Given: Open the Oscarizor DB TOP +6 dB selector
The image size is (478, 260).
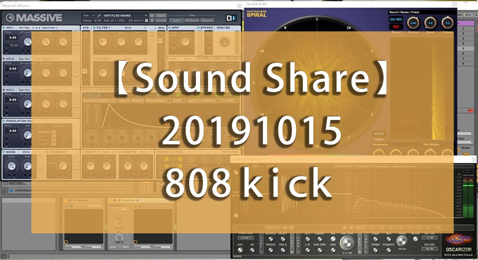Looking at the screenshot, I should click(430, 238).
